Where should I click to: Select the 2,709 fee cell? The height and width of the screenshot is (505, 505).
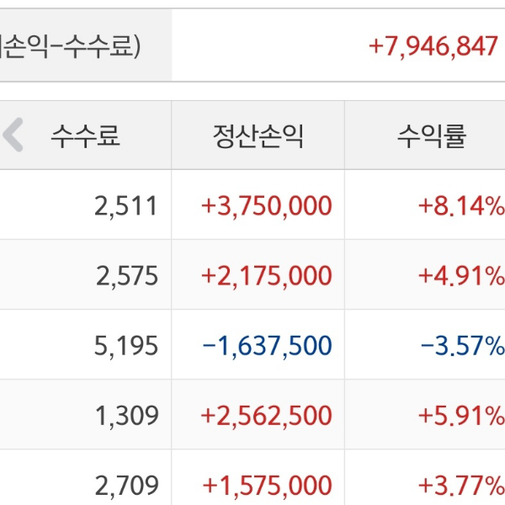click(x=127, y=485)
